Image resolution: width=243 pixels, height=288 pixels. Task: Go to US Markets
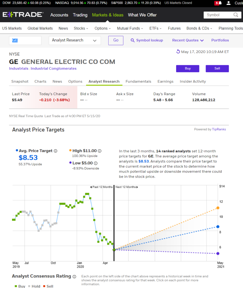(12, 28)
